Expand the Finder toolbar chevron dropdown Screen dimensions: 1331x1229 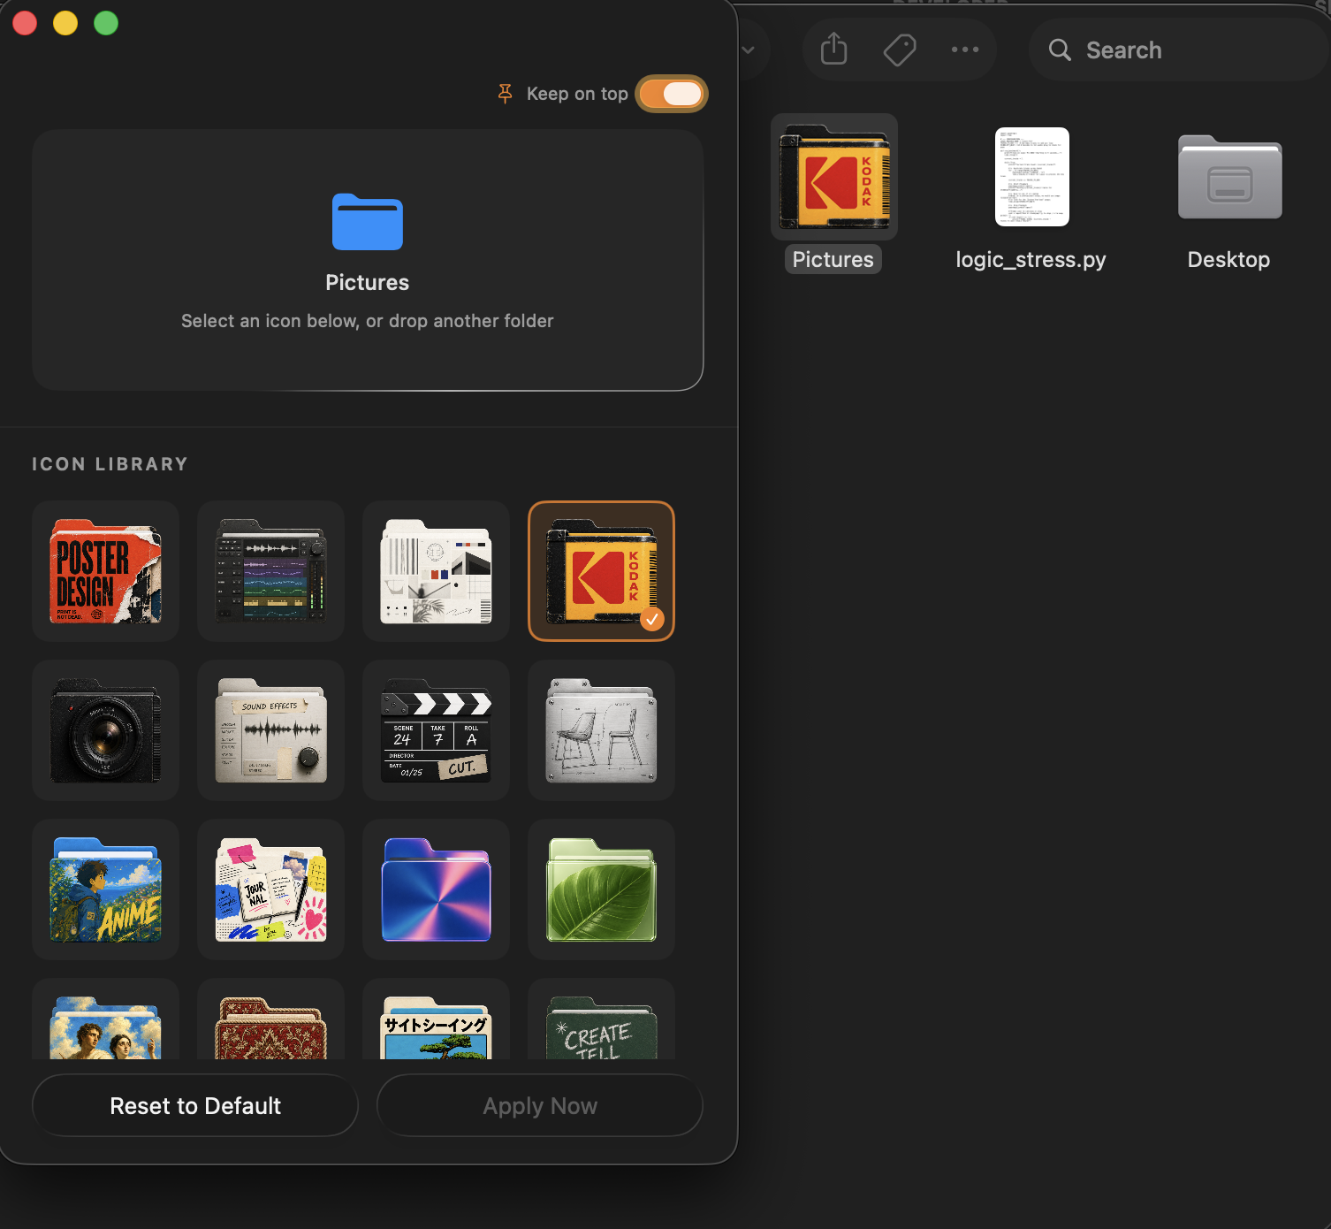[748, 50]
